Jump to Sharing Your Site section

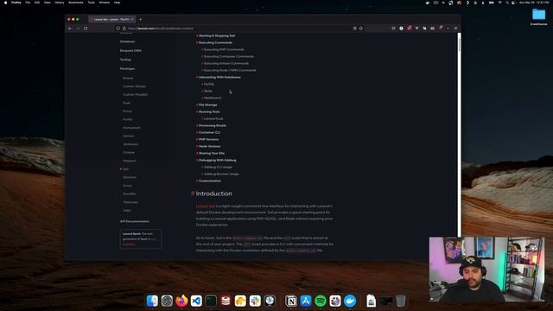point(212,154)
